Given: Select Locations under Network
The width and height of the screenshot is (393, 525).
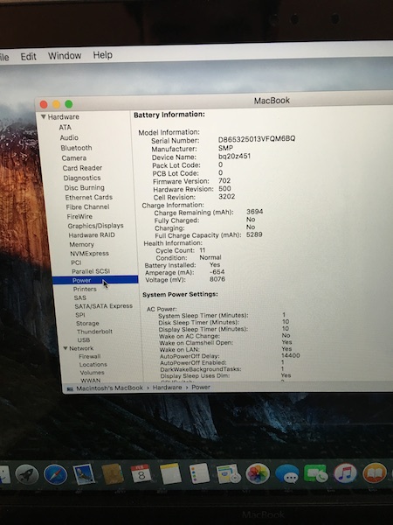Looking at the screenshot, I should pyautogui.click(x=93, y=364).
